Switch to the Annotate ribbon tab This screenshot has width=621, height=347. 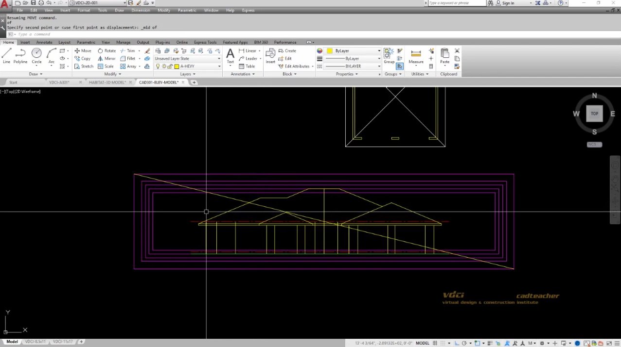(44, 42)
